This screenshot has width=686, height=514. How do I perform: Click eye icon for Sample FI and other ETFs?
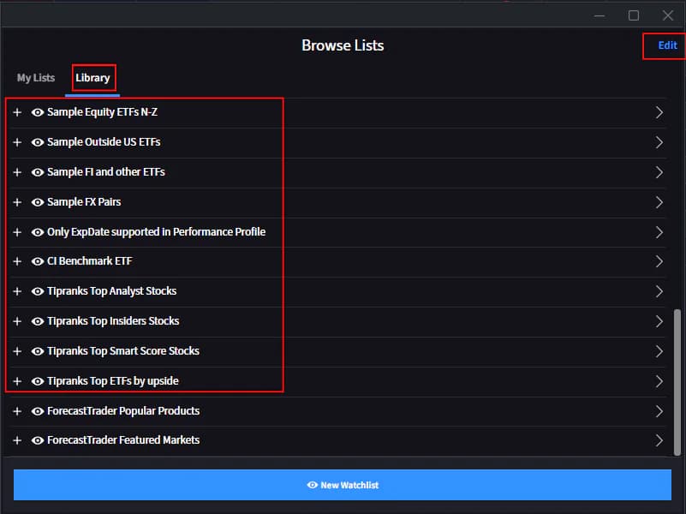(x=38, y=172)
